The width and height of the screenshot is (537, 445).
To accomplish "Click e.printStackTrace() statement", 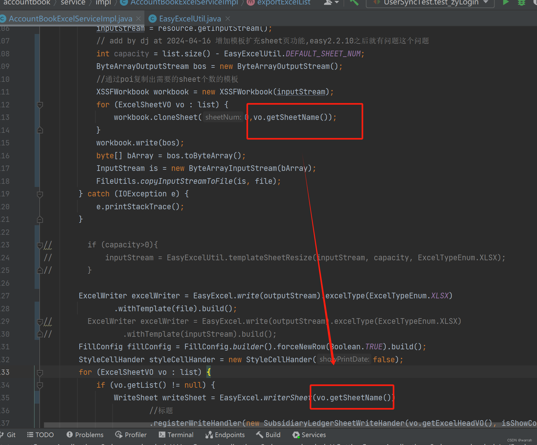I will pos(140,207).
